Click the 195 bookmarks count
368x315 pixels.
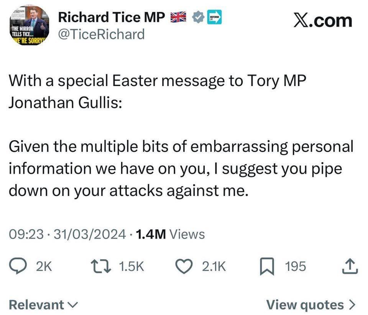pos(295,267)
